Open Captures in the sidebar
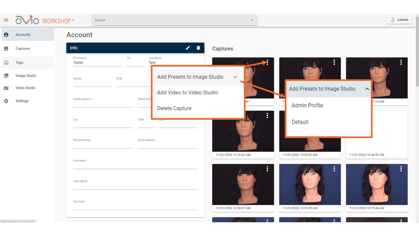Screen dimensions: 419x236 tap(28, 49)
